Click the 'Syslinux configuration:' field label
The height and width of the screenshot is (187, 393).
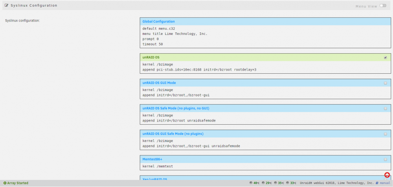click(x=22, y=21)
